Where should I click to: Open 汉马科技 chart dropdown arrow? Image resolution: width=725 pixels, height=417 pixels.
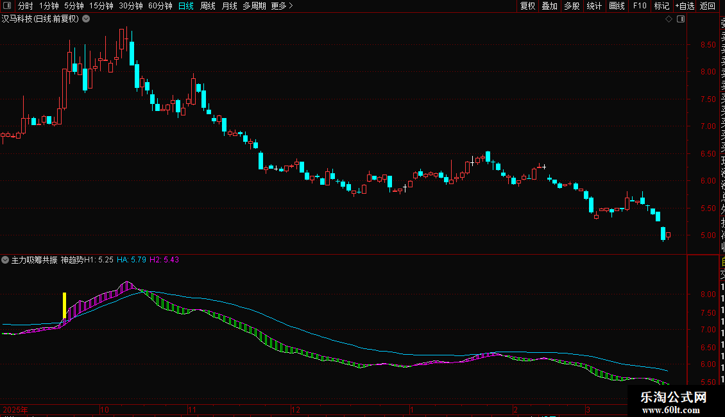click(x=86, y=19)
